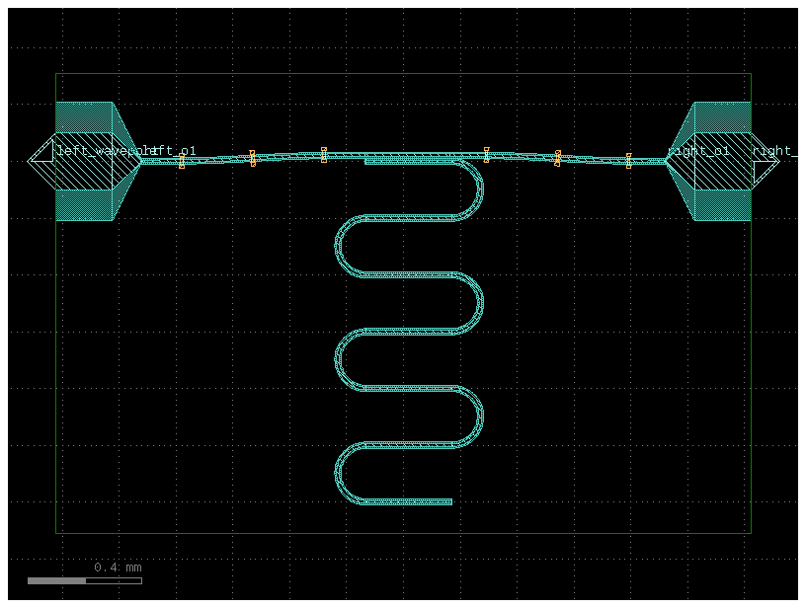806x608 pixels.
Task: Click the bottom edge of the green bounding box
Action: pos(403,533)
